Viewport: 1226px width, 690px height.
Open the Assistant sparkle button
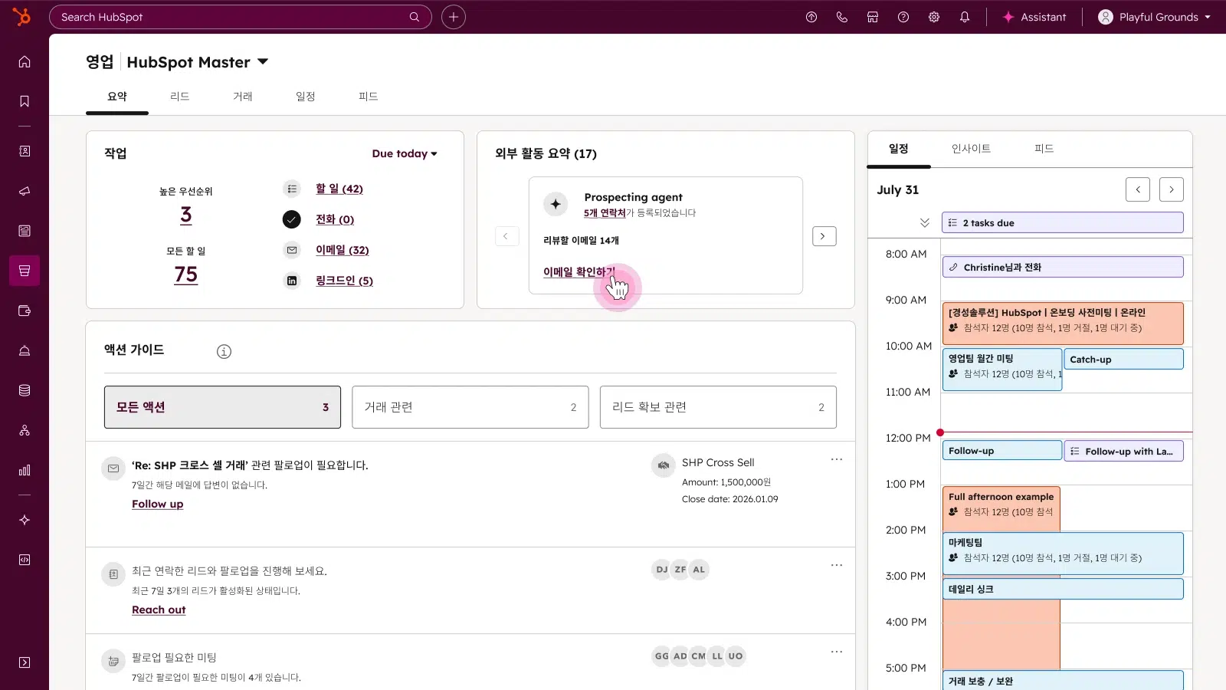click(1034, 17)
